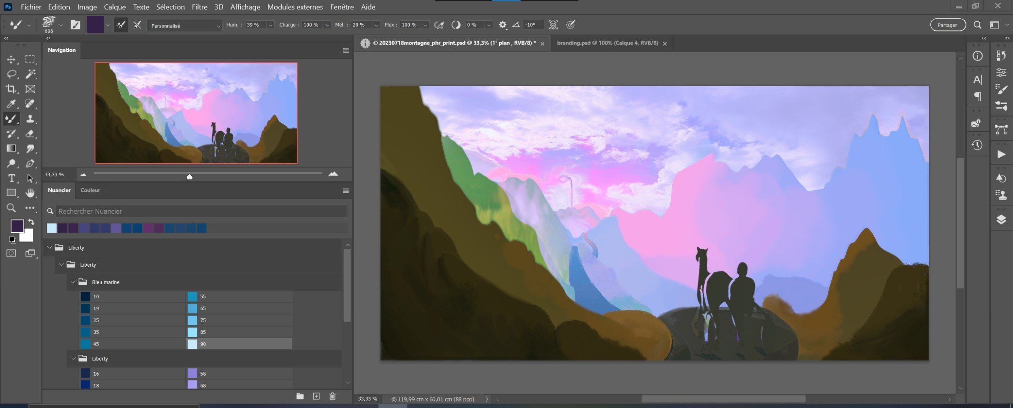This screenshot has width=1013, height=408.
Task: Select the Eraser tool
Action: pyautogui.click(x=30, y=134)
